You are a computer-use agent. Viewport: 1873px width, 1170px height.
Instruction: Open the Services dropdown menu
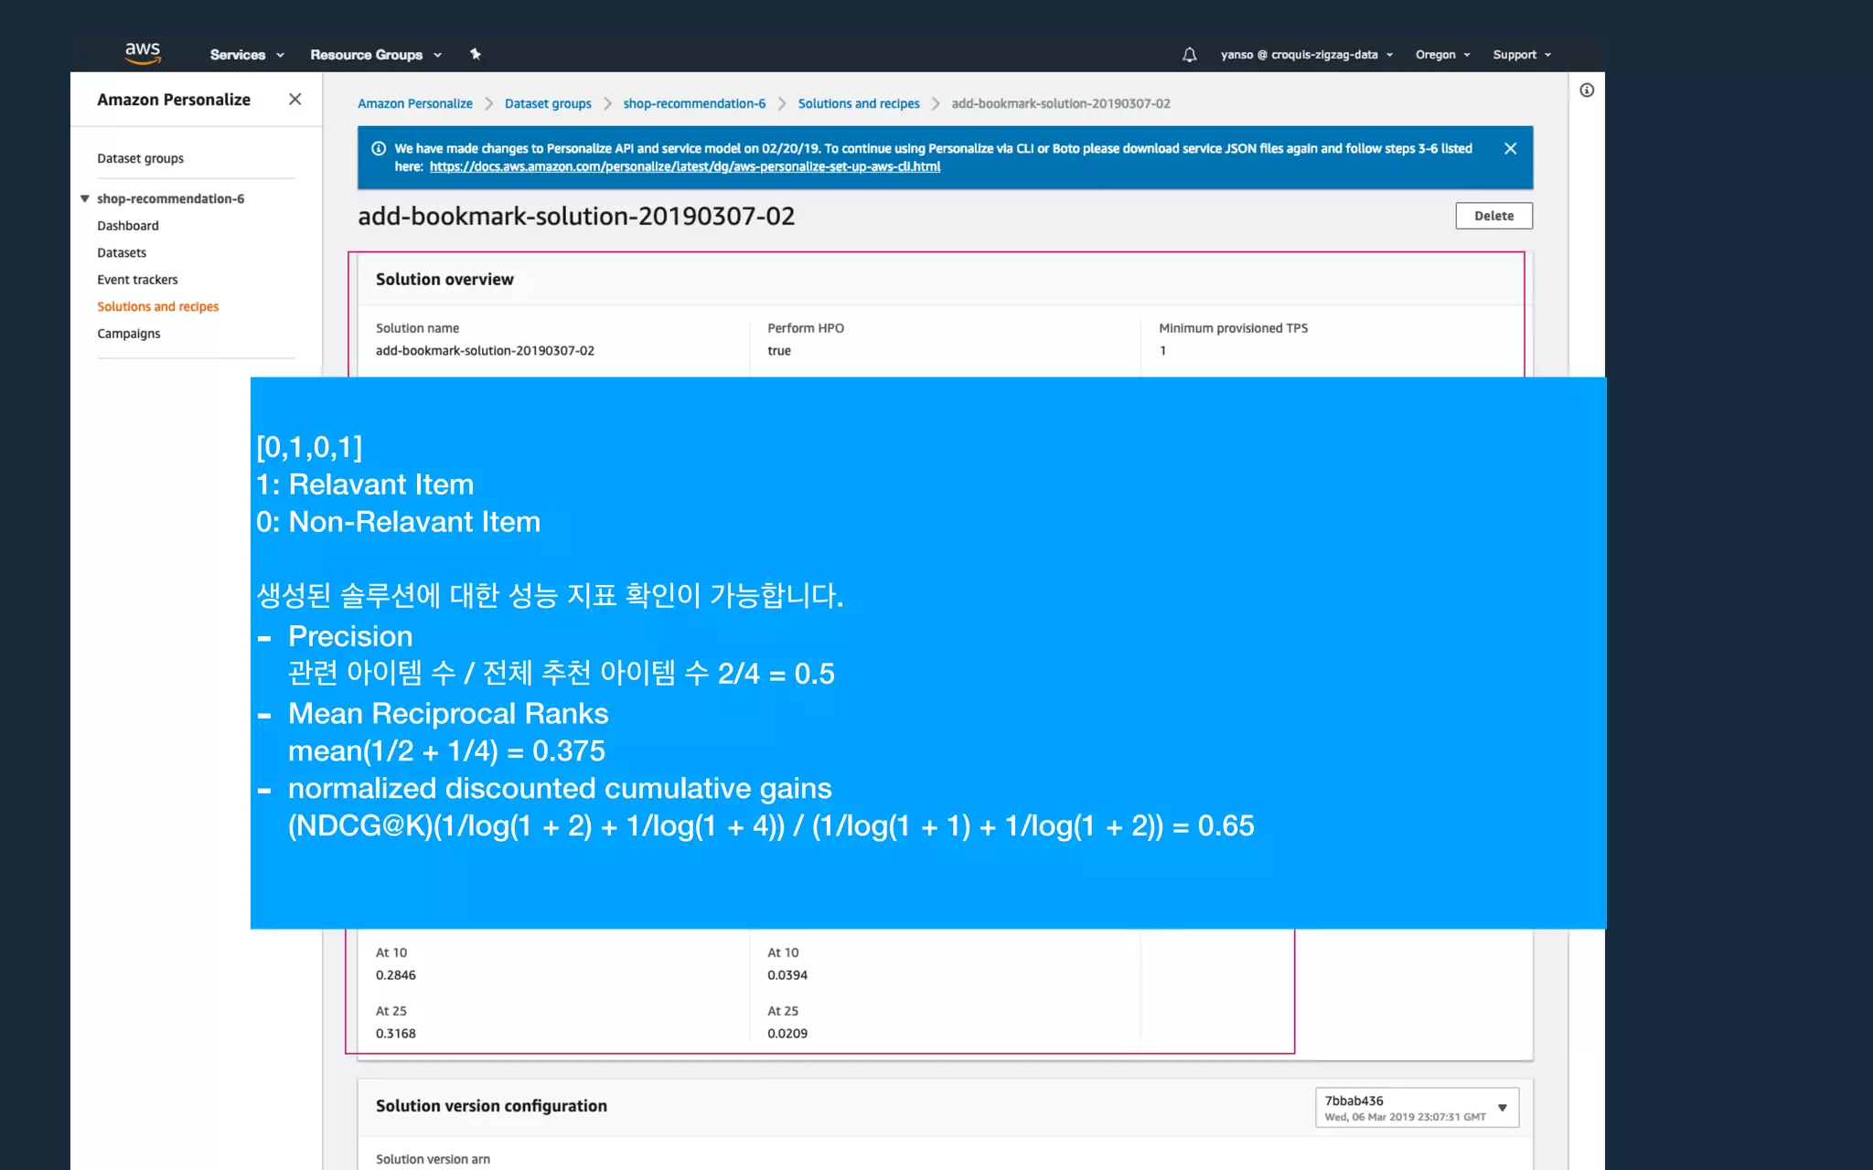[247, 55]
